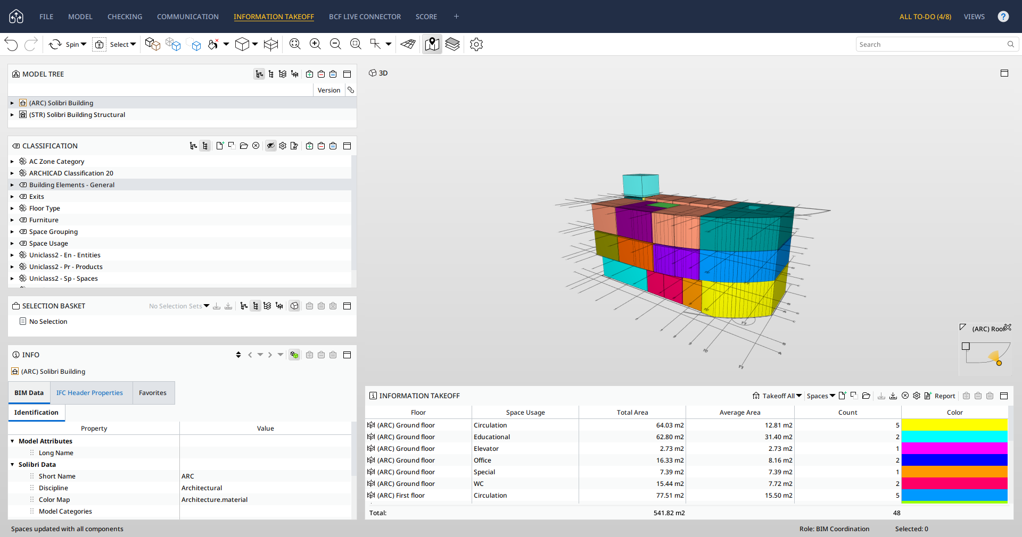Viewport: 1022px width, 537px height.
Task: Add a new layout with plus button
Action: pos(456,16)
